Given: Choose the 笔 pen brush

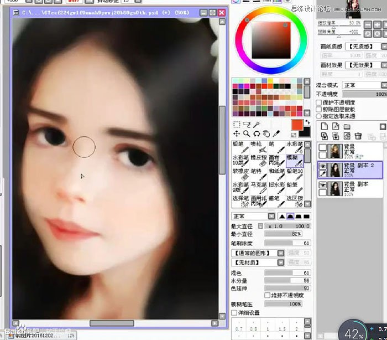Looking at the screenshot, I should (x=276, y=147).
